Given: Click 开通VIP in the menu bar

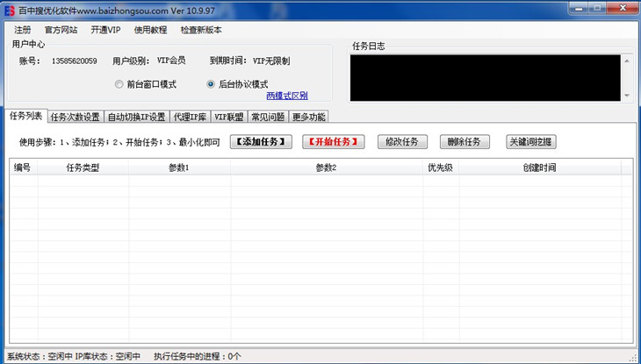Looking at the screenshot, I should pyautogui.click(x=105, y=30).
